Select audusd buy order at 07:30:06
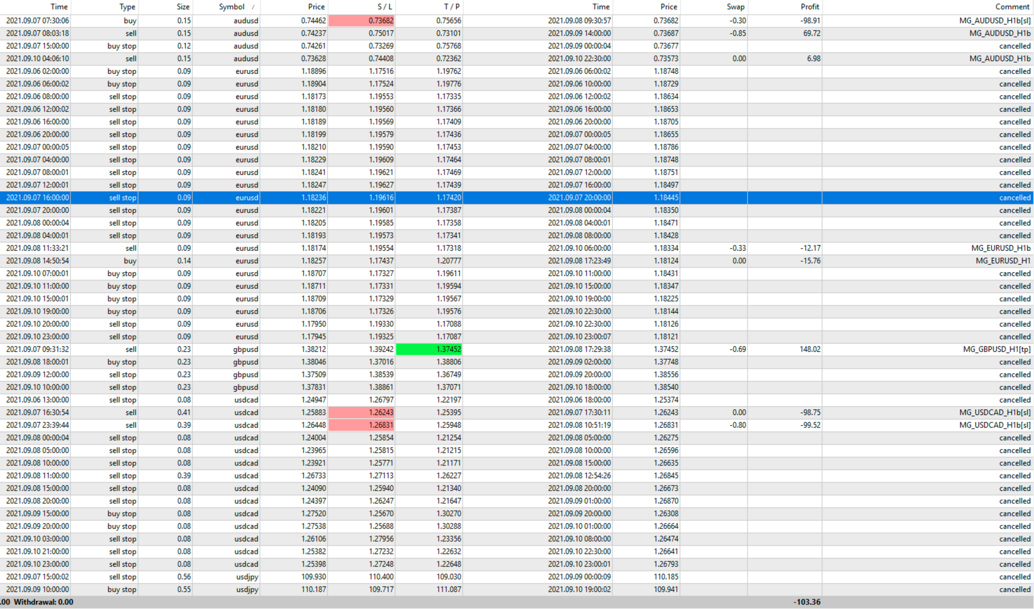Image resolution: width=1034 pixels, height=609 pixels. (38, 21)
